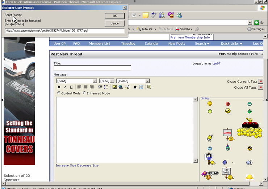The width and height of the screenshot is (268, 189).
Task: Align message text right
Action: 92,87
